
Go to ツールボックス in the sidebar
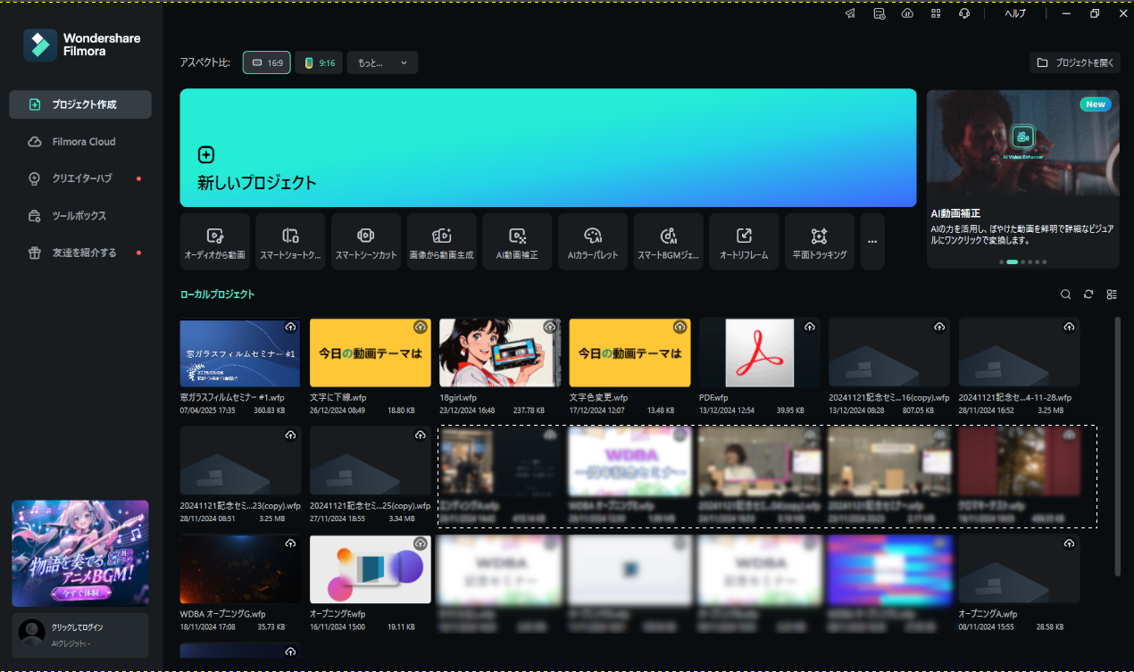(x=80, y=216)
